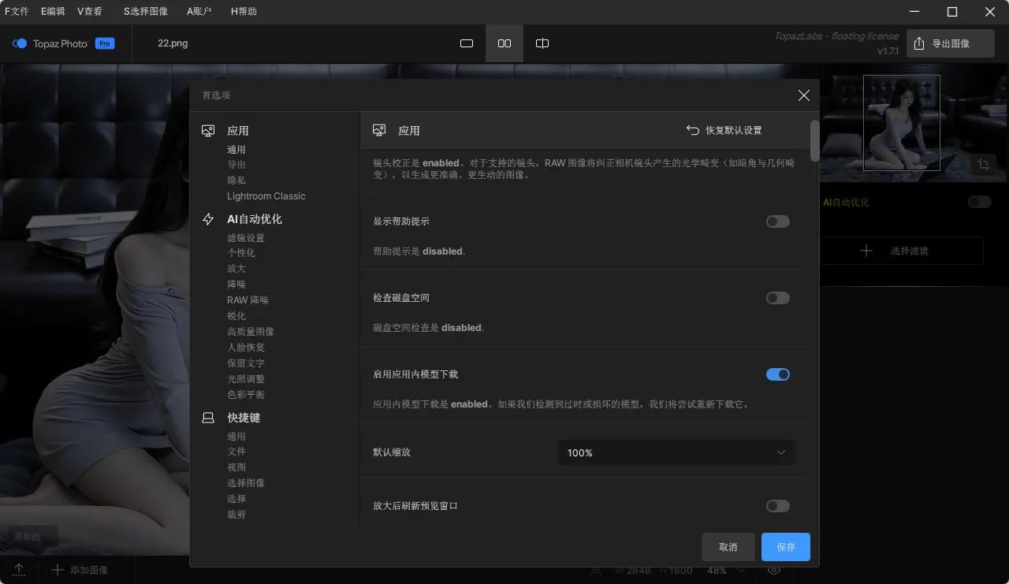Click the 取消 button
Viewport: 1009px width, 584px height.
(x=728, y=547)
